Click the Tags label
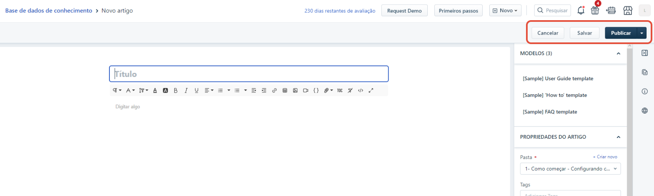 [525, 185]
